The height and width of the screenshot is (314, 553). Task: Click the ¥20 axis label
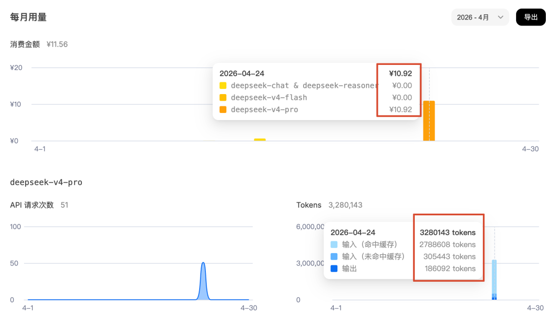point(16,68)
